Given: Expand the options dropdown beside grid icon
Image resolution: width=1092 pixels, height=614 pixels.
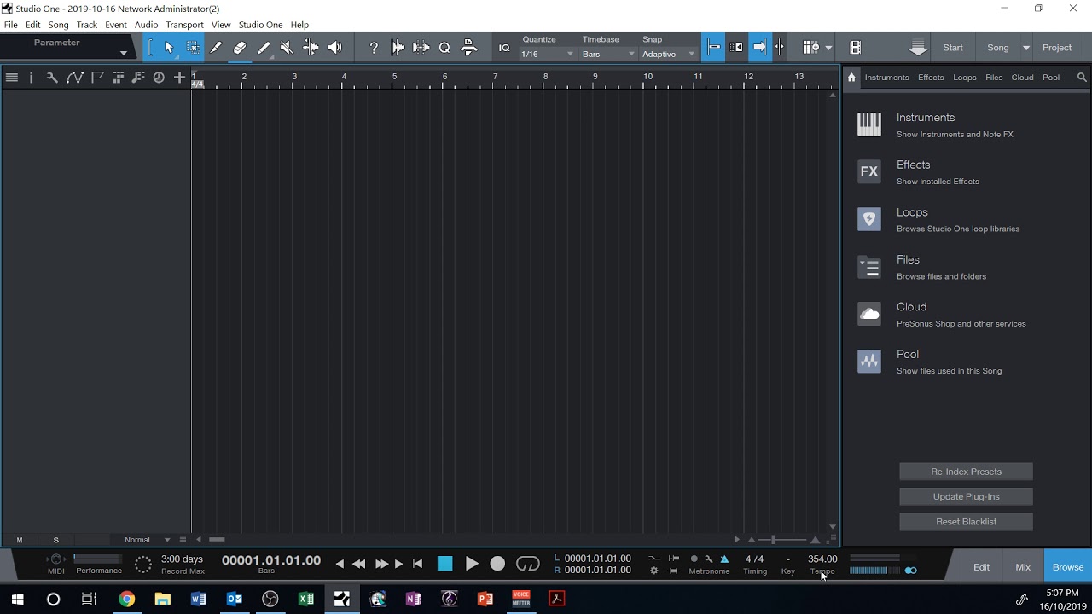Looking at the screenshot, I should point(828,48).
